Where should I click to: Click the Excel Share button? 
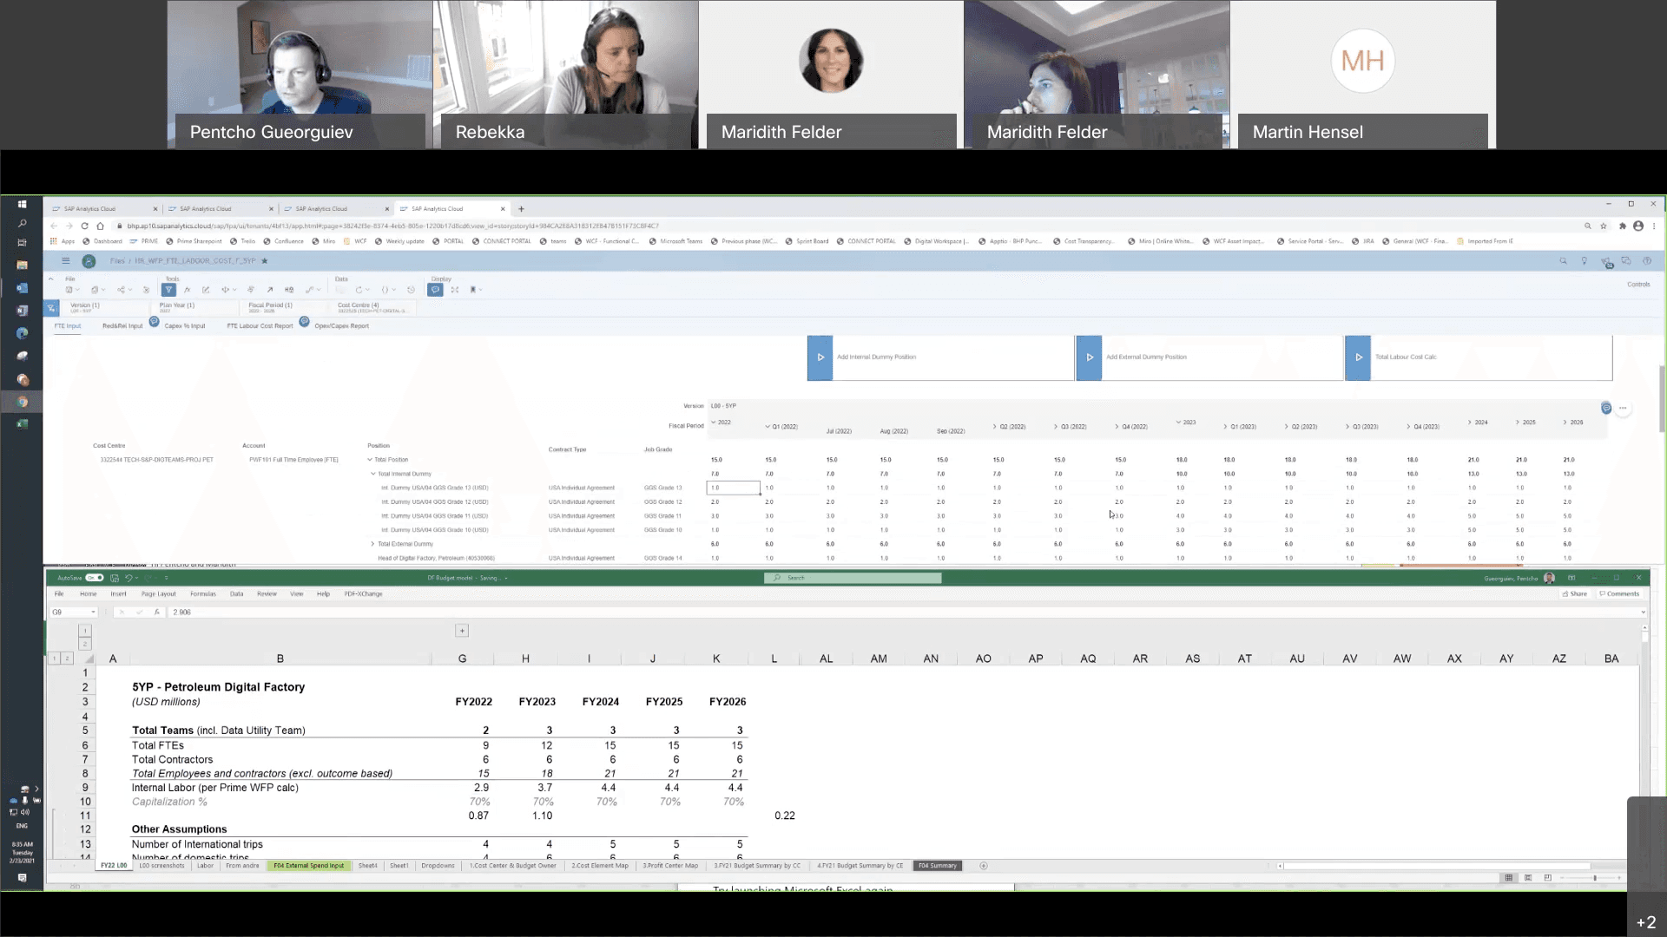[x=1574, y=594]
